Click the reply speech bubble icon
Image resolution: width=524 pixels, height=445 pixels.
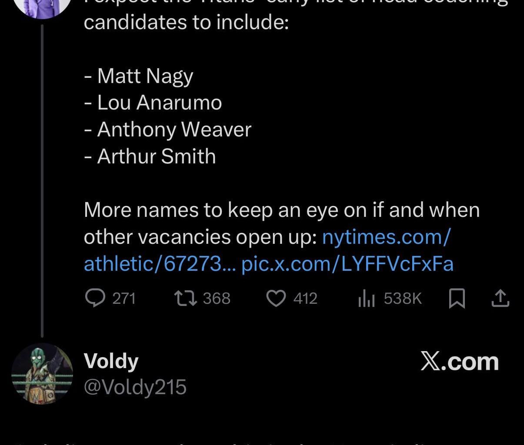tap(93, 298)
